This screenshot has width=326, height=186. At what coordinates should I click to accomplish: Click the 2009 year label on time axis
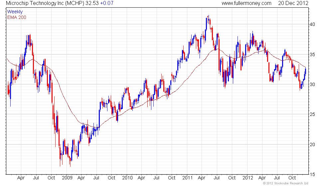[x=67, y=178]
